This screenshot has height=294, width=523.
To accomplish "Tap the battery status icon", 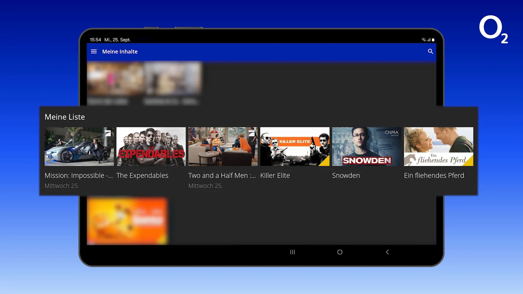I will click(433, 40).
